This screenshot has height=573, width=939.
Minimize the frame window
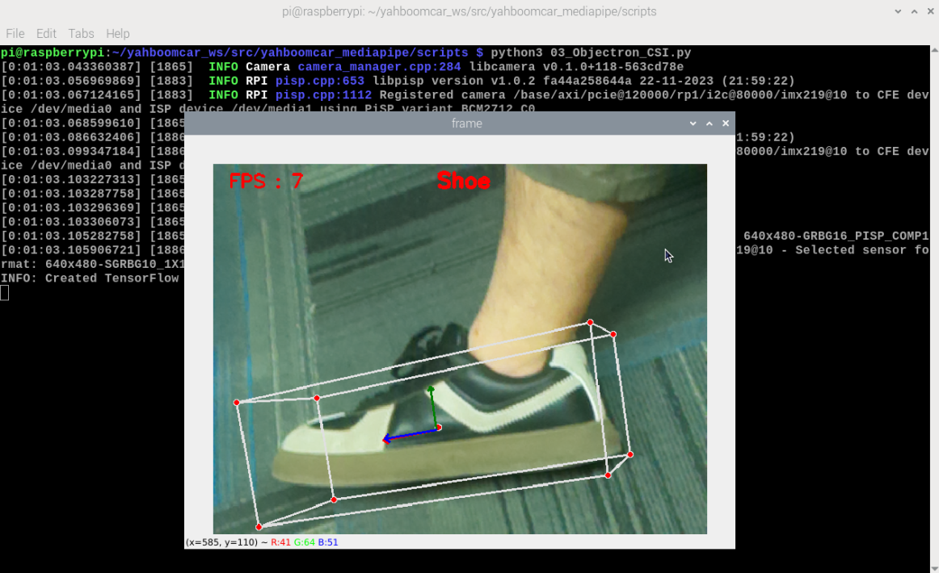pos(693,123)
